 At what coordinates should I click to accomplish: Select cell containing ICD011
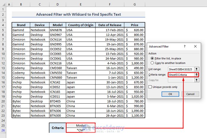(x=58, y=97)
